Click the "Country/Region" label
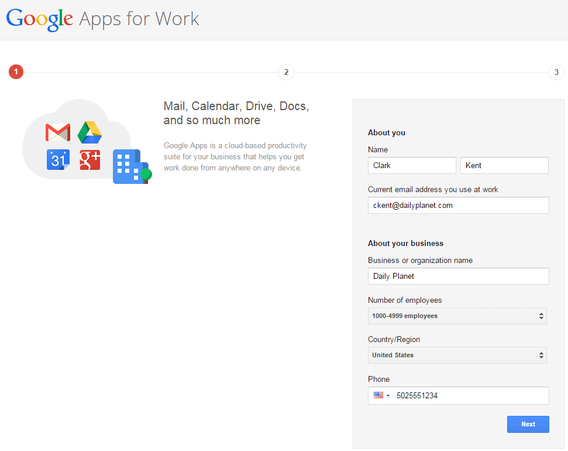Screen dimensions: 568x451 tap(394, 339)
